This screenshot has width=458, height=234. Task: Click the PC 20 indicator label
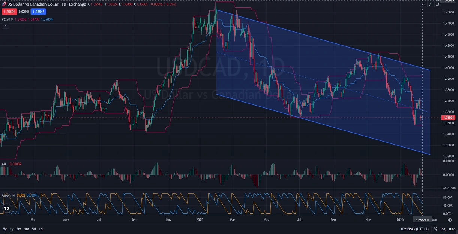pyautogui.click(x=5, y=19)
